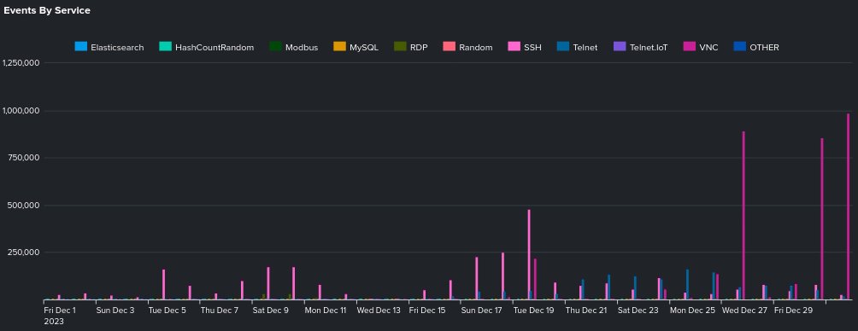858x331 pixels.
Task: Click the 1,000,000 y-axis label
Action: click(x=21, y=110)
